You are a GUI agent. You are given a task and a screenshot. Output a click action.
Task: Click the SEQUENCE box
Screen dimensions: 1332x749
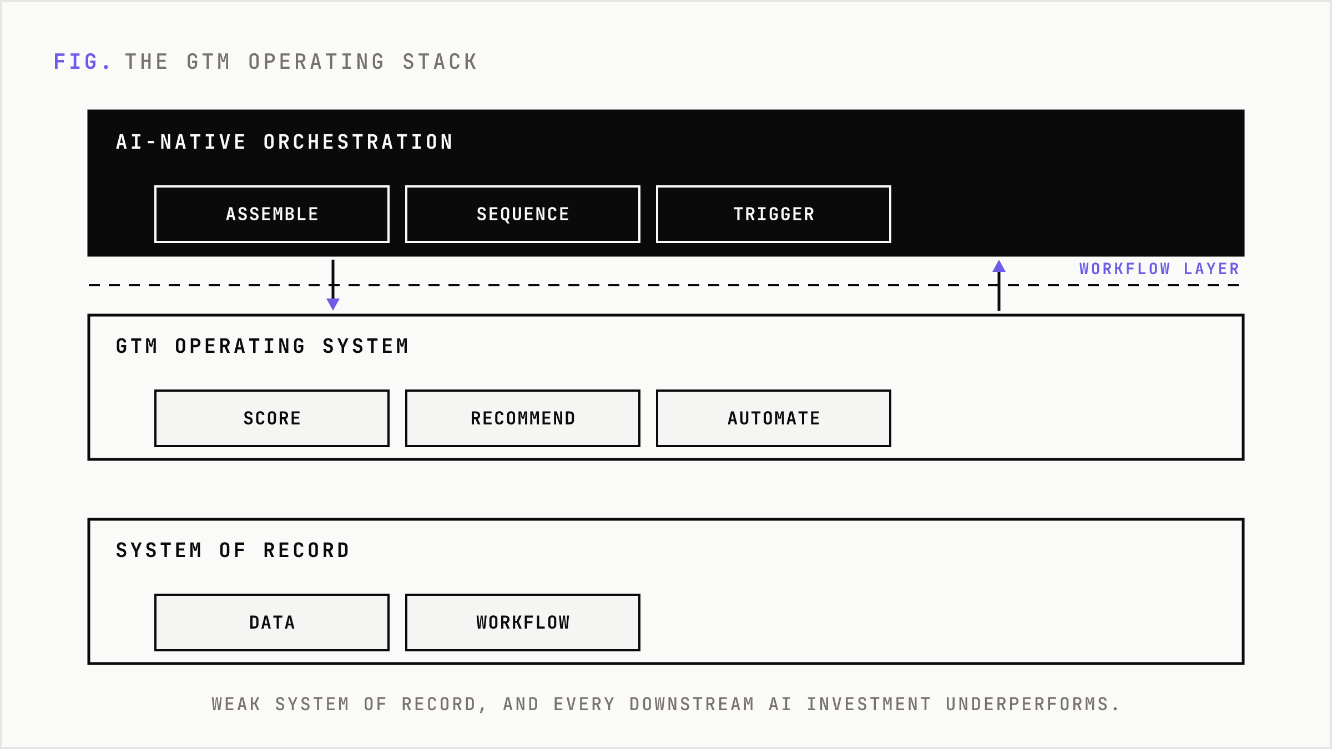click(523, 214)
